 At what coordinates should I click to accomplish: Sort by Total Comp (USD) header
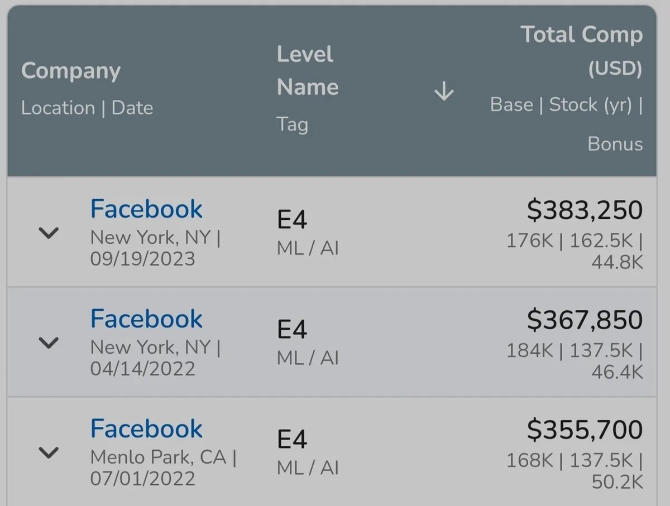pos(582,51)
